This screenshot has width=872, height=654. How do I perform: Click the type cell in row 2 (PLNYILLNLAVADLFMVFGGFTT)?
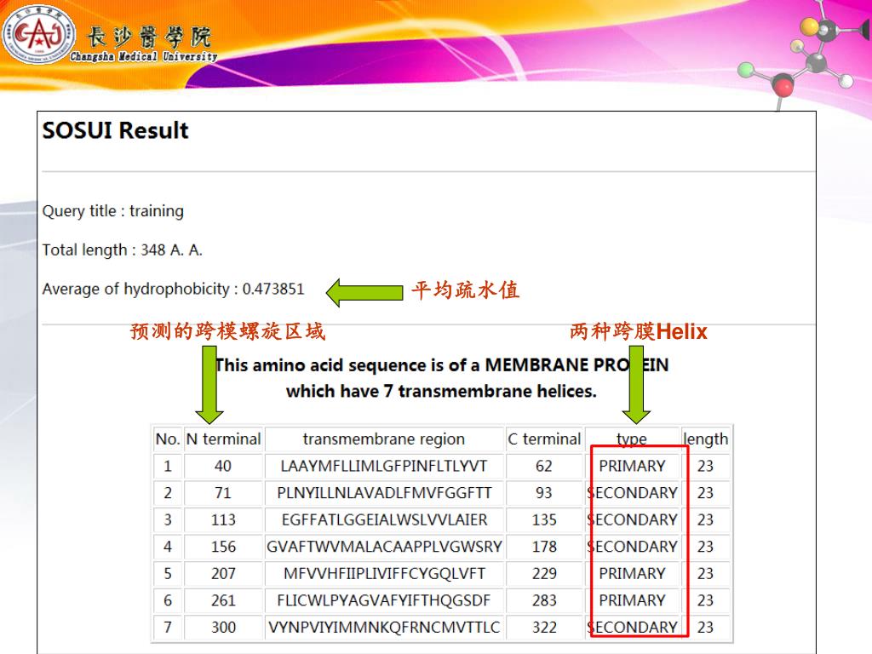(633, 493)
